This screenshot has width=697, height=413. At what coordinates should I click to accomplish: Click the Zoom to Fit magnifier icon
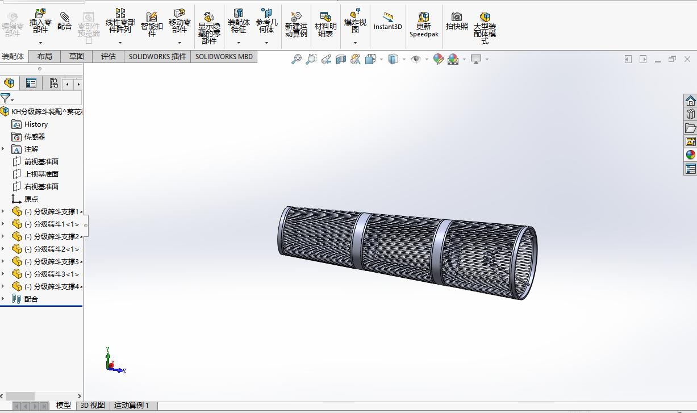pos(296,59)
